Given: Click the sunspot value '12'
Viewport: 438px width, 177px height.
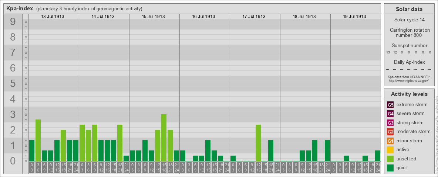Looking at the screenshot, I should (395, 52).
